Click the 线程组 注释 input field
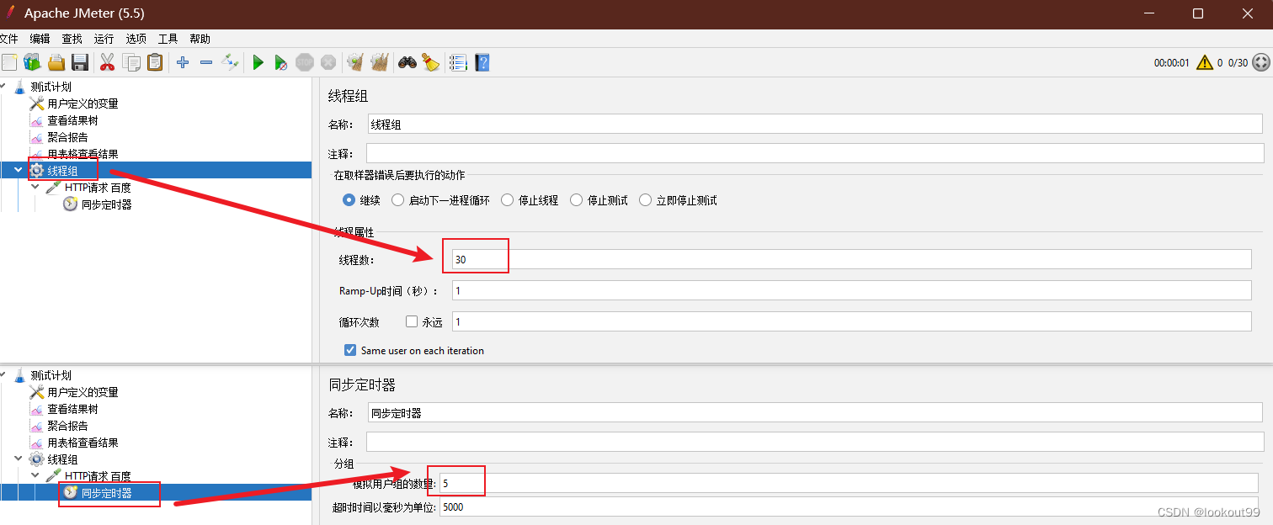 [815, 153]
